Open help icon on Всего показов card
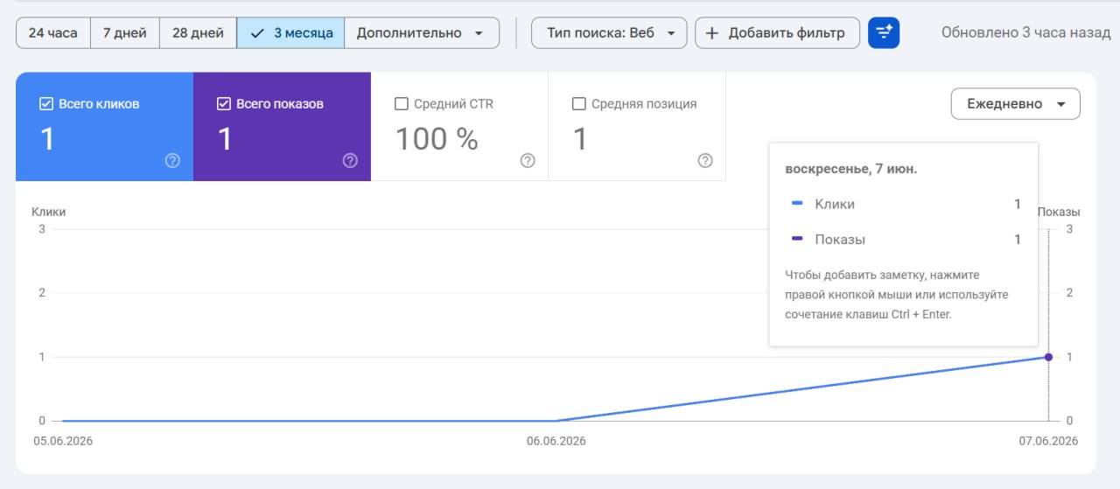 pos(350,160)
